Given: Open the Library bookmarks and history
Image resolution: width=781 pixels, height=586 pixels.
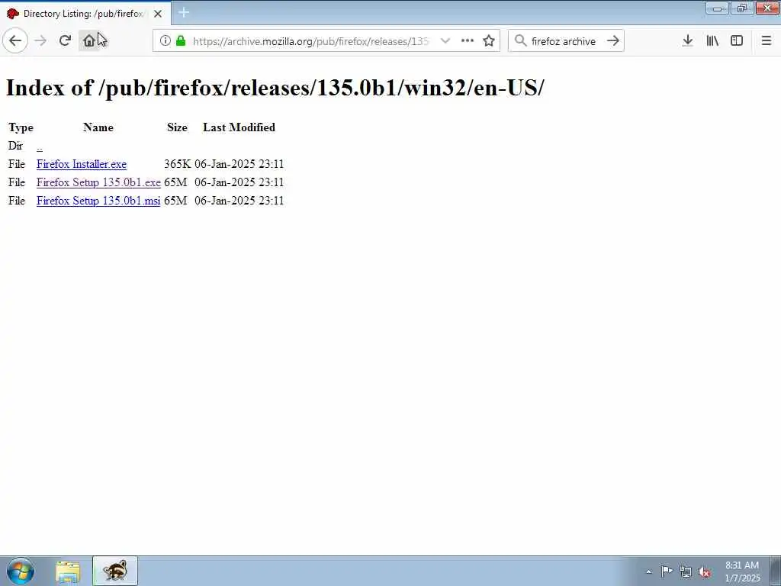Looking at the screenshot, I should [x=712, y=41].
